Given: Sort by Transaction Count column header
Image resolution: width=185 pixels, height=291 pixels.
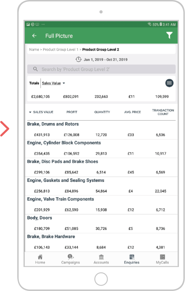Looking at the screenshot, I should click(x=163, y=112).
